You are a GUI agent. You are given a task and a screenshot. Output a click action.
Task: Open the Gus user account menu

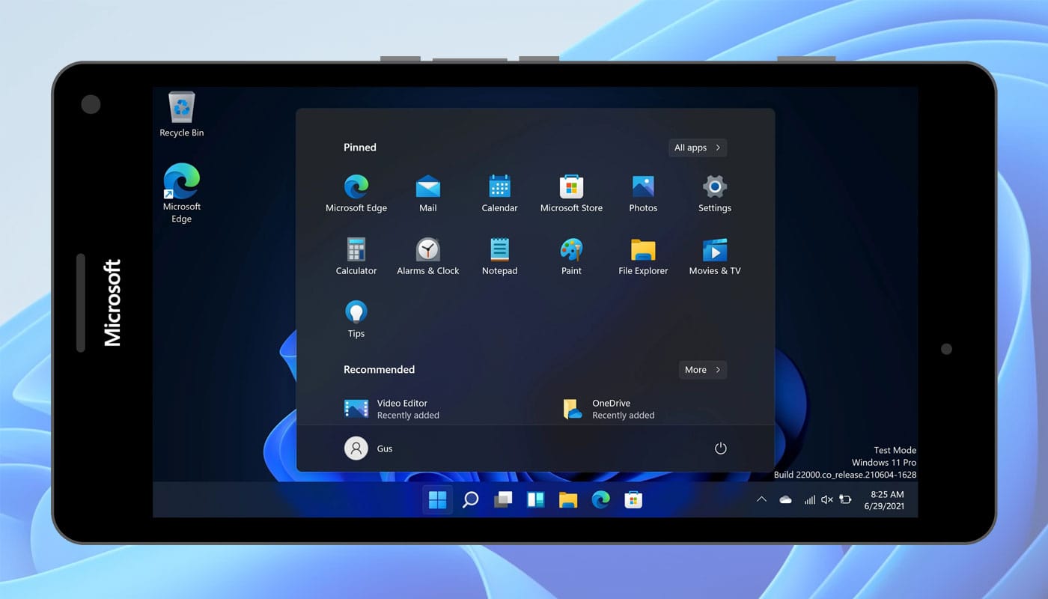369,449
